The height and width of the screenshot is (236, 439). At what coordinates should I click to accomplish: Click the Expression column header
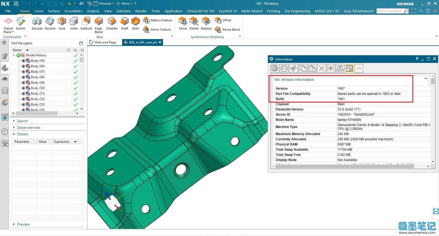(x=65, y=141)
